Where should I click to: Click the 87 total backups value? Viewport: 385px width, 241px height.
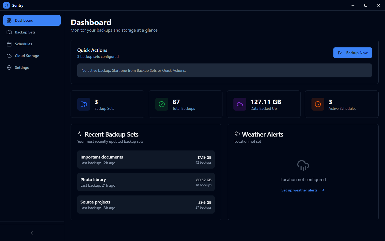[176, 102]
